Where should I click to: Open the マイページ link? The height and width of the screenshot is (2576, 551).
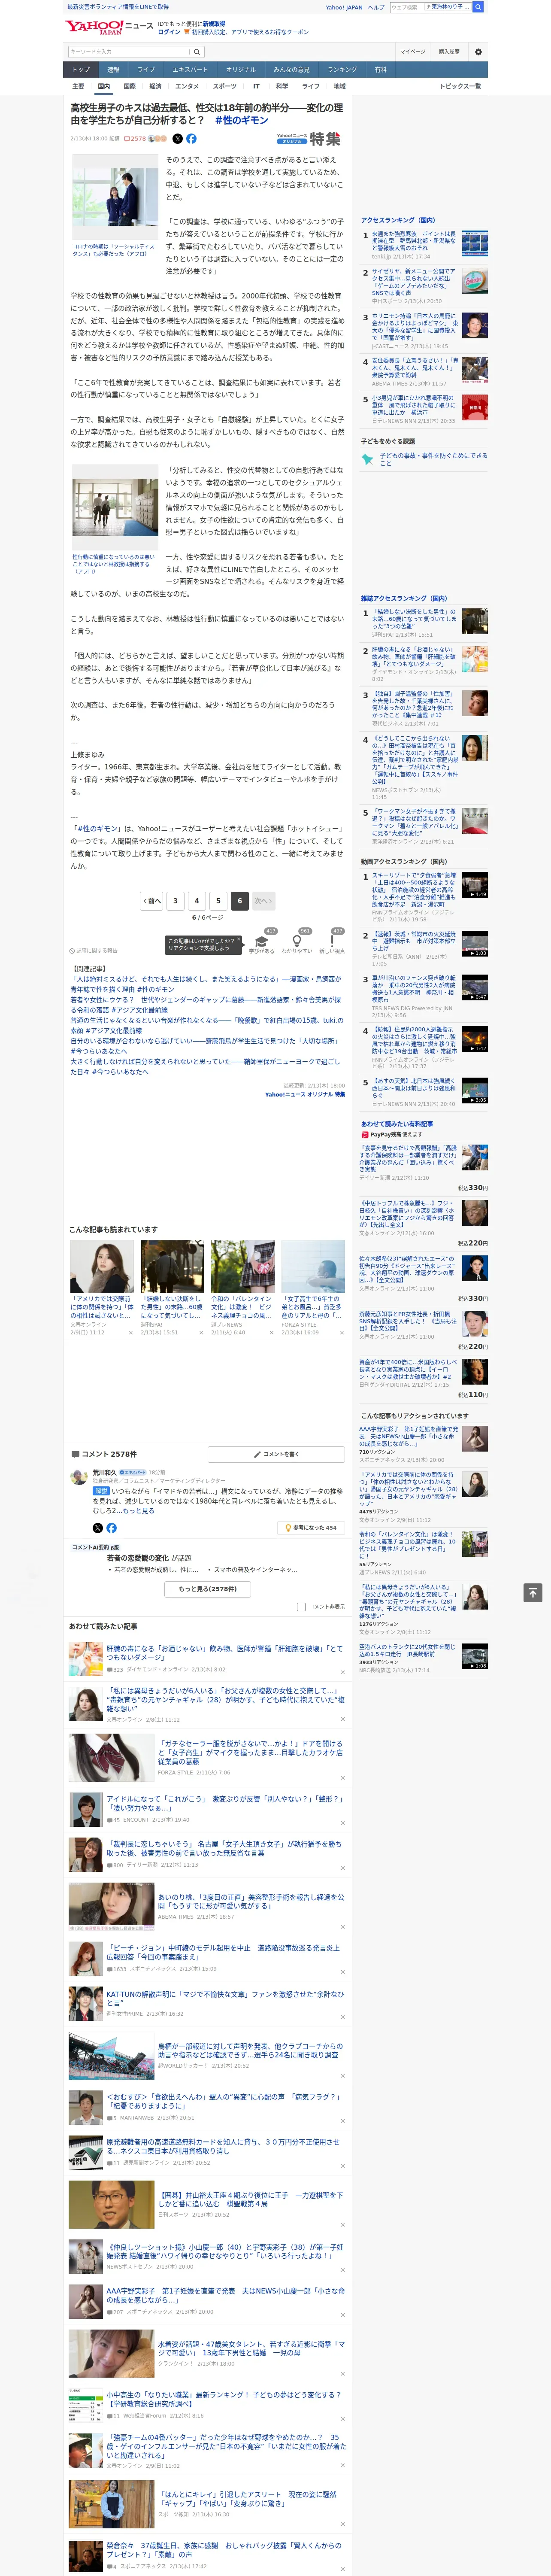[x=413, y=52]
